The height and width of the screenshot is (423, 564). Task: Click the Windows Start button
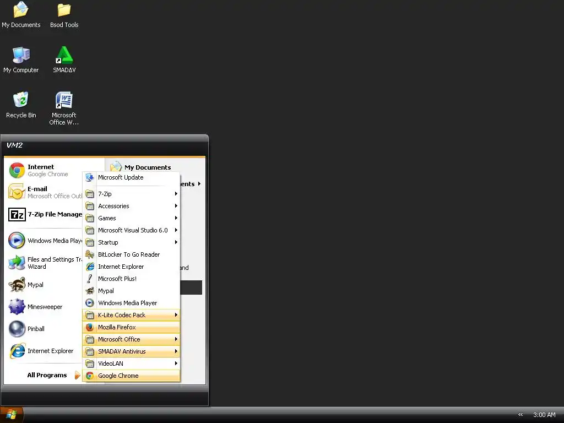tap(12, 415)
